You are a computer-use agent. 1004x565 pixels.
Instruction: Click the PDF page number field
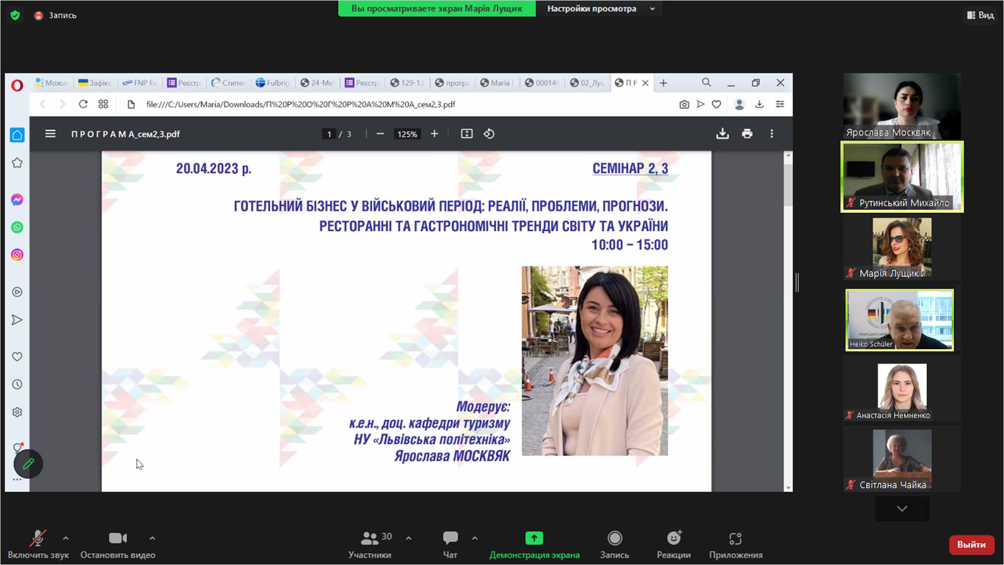(329, 134)
